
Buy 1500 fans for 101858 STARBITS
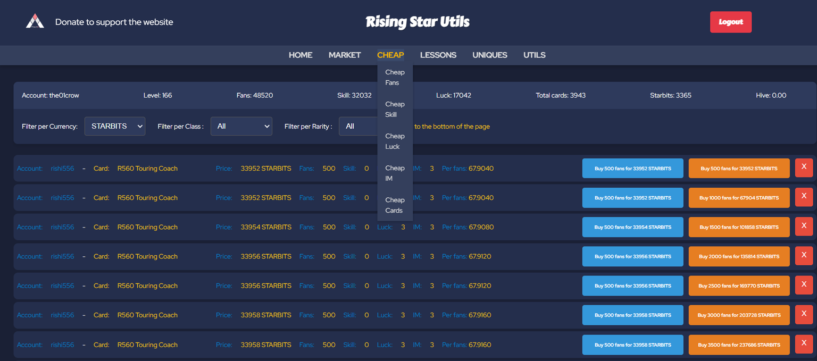tap(739, 227)
